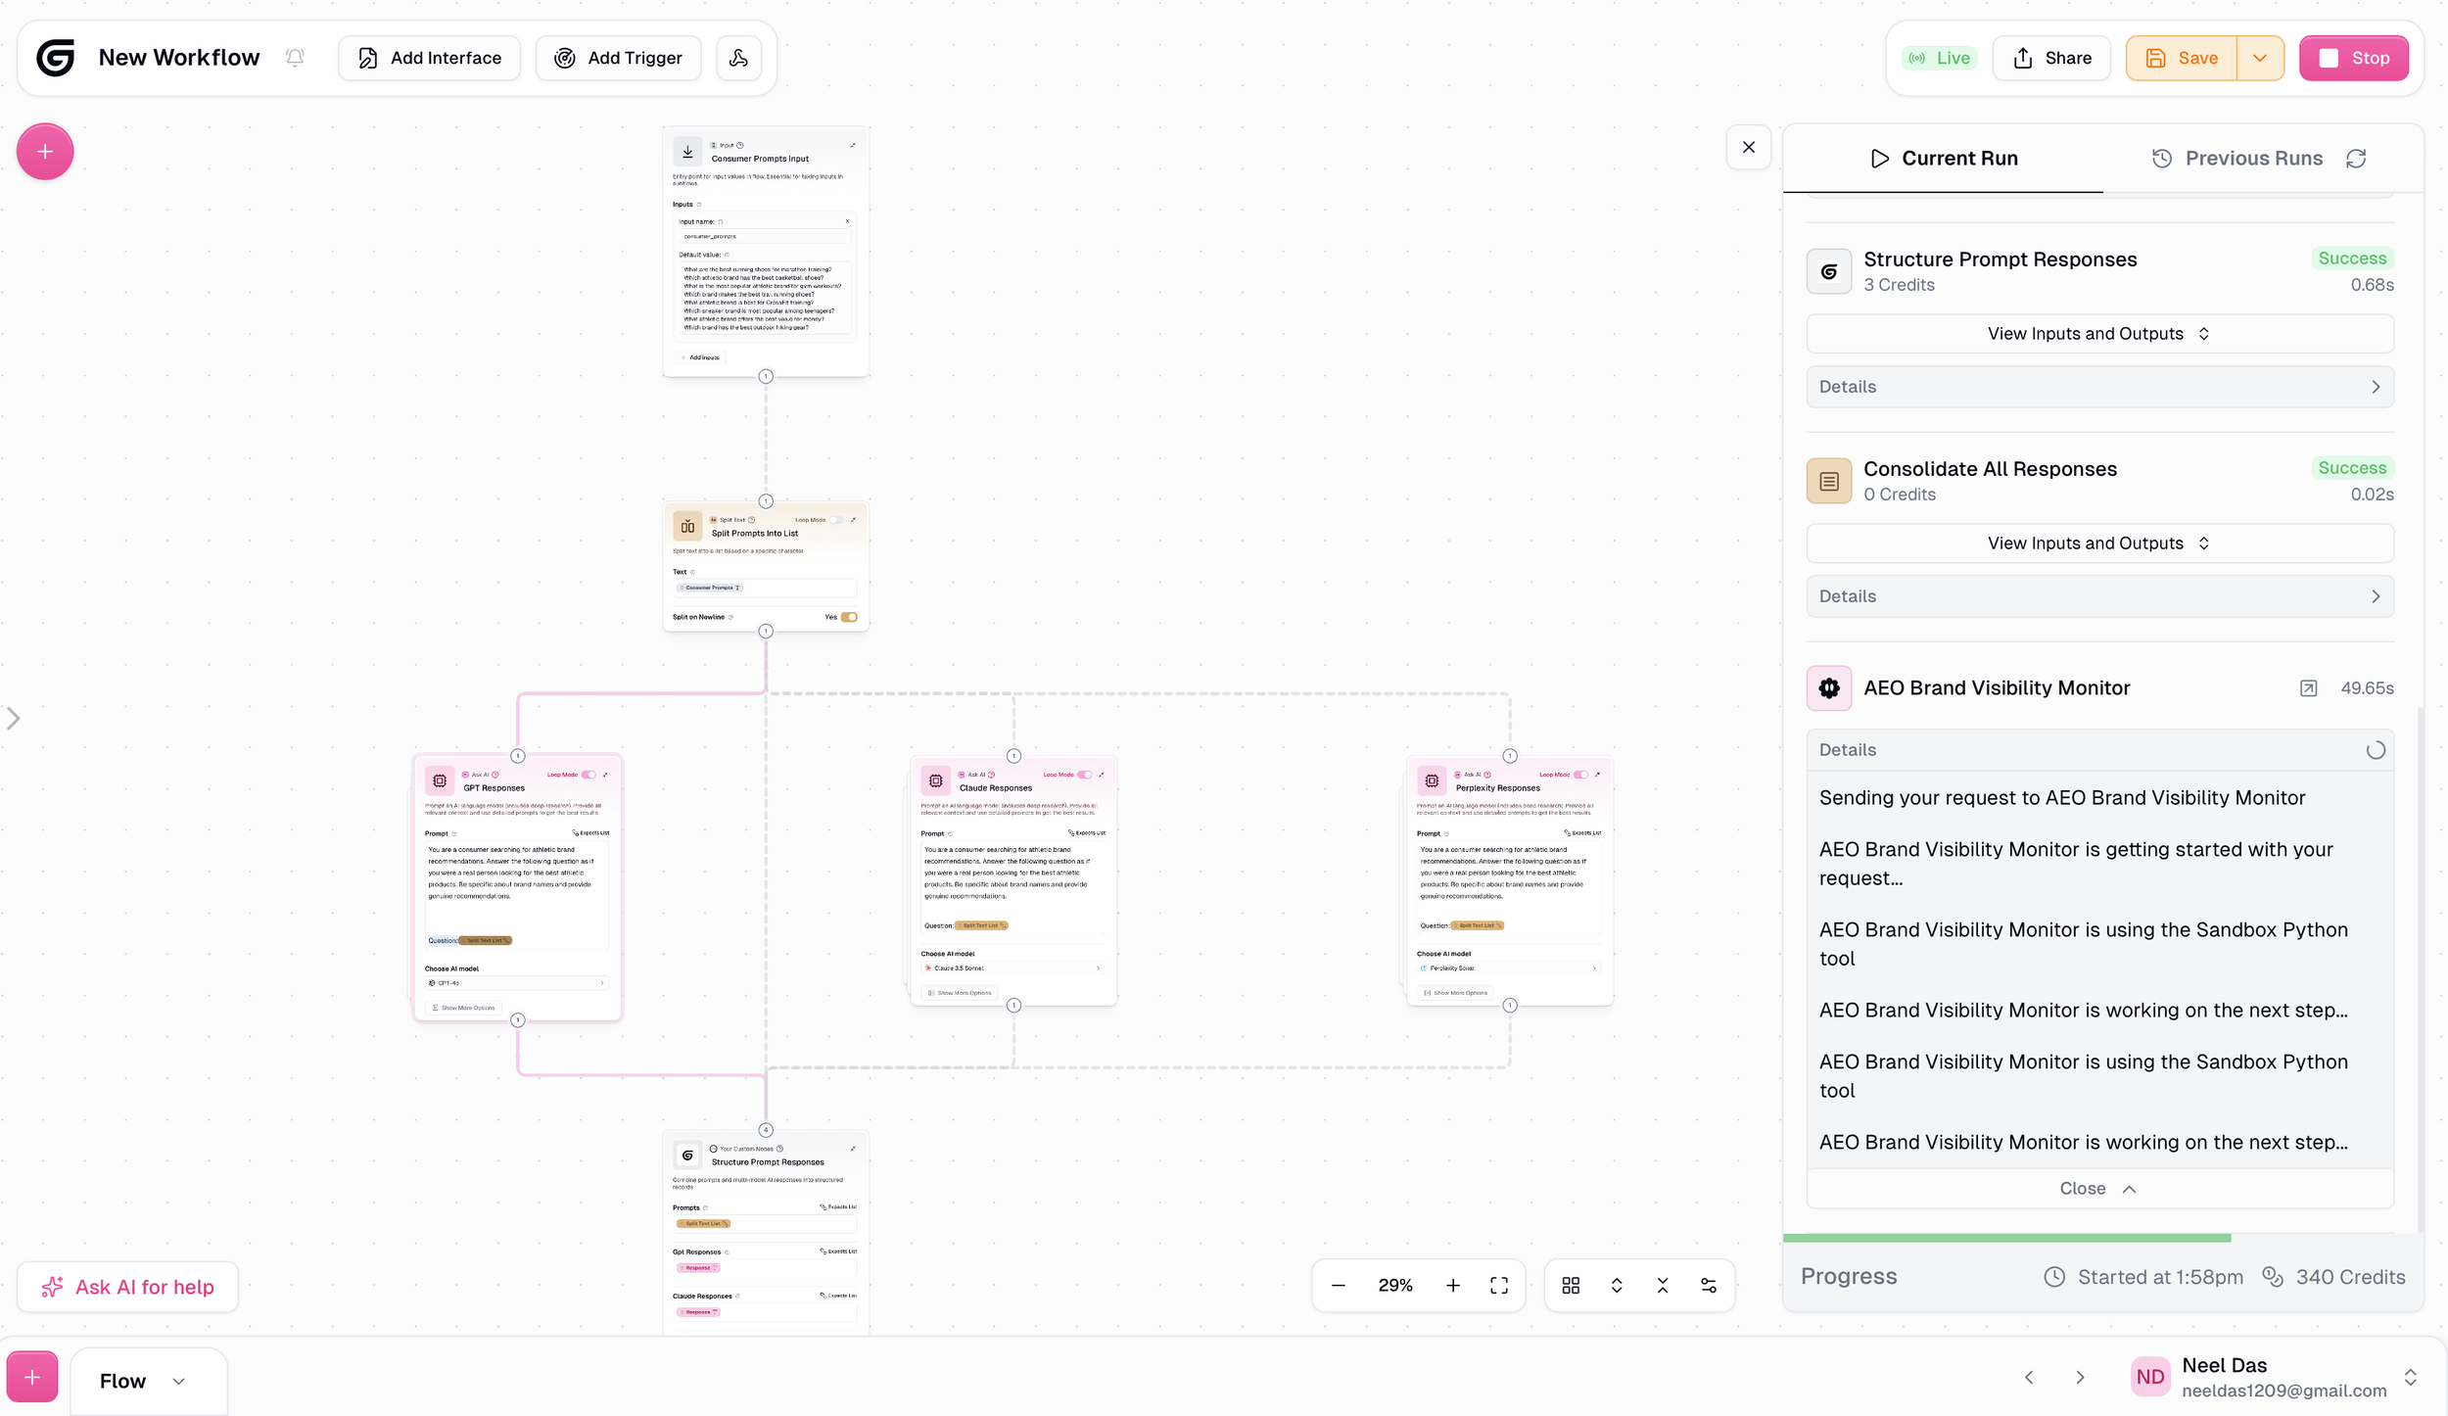Image resolution: width=2448 pixels, height=1416 pixels.
Task: Click the grid layout icon
Action: 1571,1285
